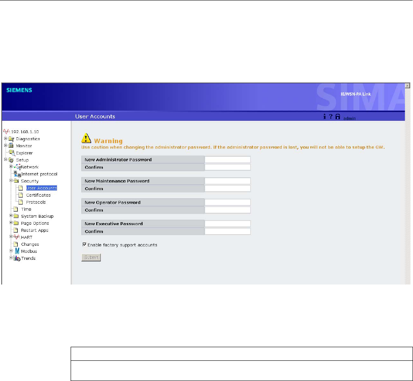Image resolution: width=413 pixels, height=381 pixels.
Task: Click the Restart Apps page icon
Action: click(x=16, y=230)
